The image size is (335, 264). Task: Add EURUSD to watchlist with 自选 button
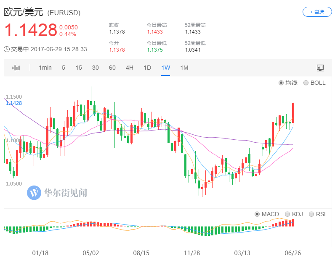coord(317,12)
